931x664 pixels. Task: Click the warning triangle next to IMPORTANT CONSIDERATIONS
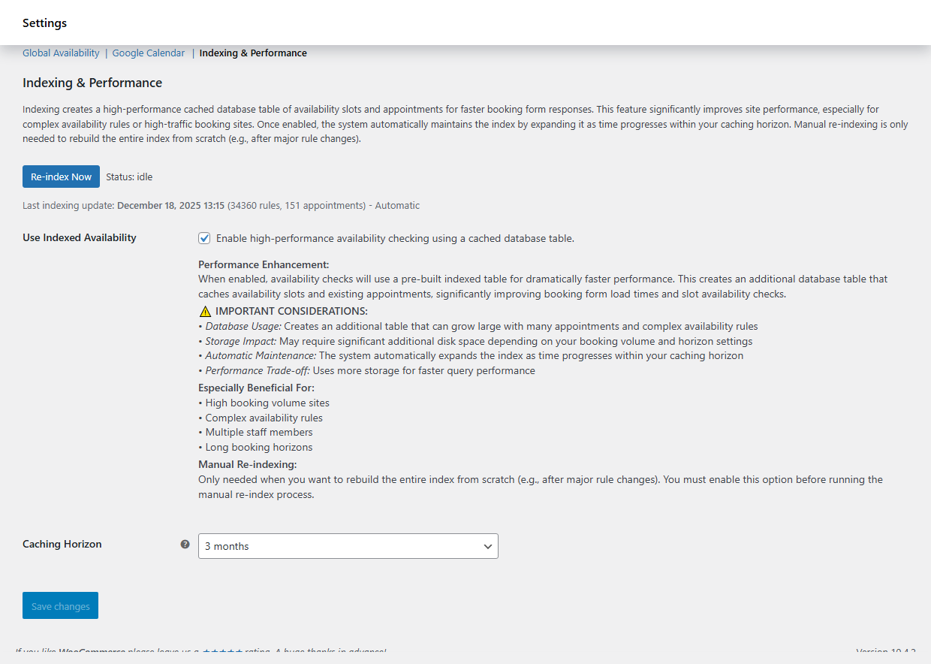coord(204,310)
